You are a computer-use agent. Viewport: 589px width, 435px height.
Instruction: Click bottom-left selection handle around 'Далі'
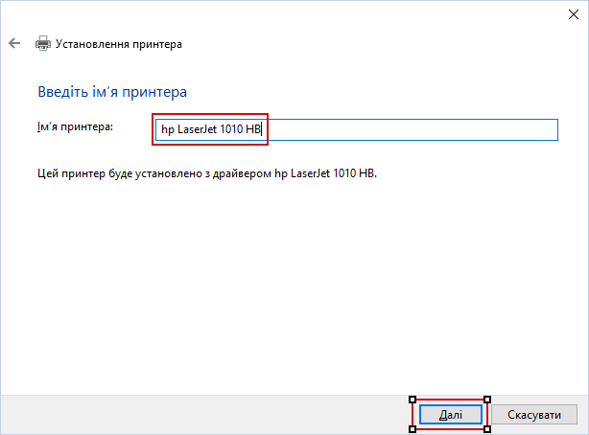pos(412,429)
